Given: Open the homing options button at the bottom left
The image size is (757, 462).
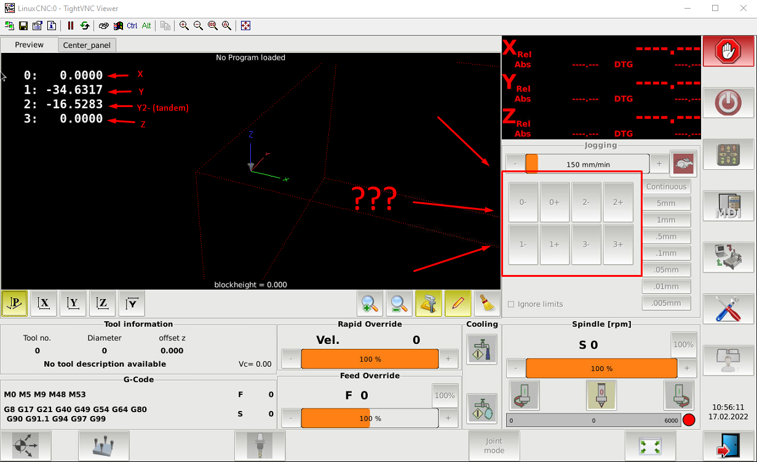Looking at the screenshot, I should [x=26, y=446].
